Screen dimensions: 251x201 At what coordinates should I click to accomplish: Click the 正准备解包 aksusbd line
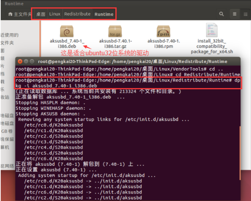(x=70, y=97)
